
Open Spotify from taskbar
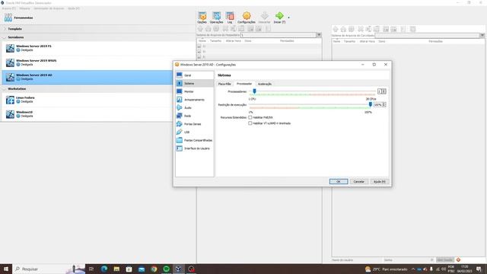[x=166, y=269]
